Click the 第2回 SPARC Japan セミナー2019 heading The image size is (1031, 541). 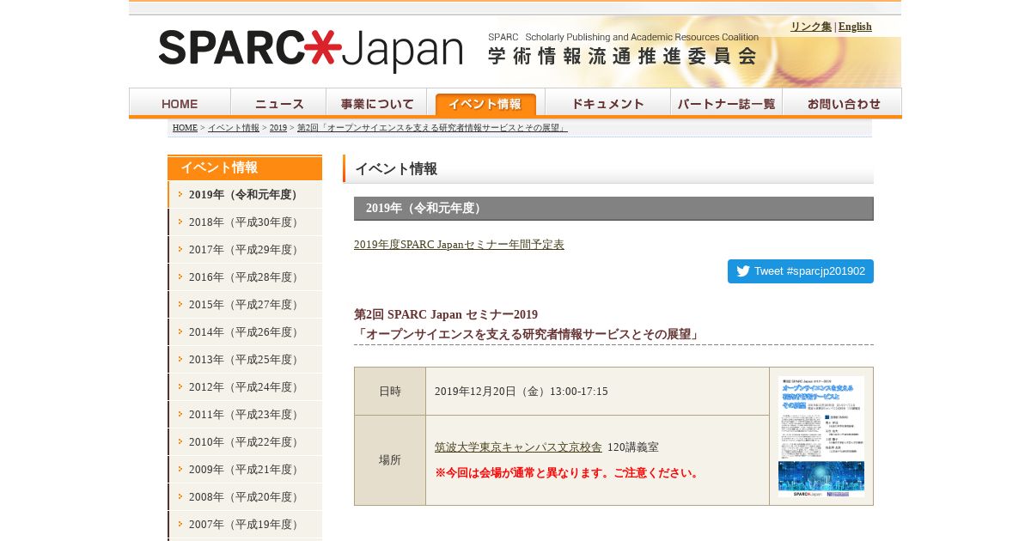coord(446,315)
